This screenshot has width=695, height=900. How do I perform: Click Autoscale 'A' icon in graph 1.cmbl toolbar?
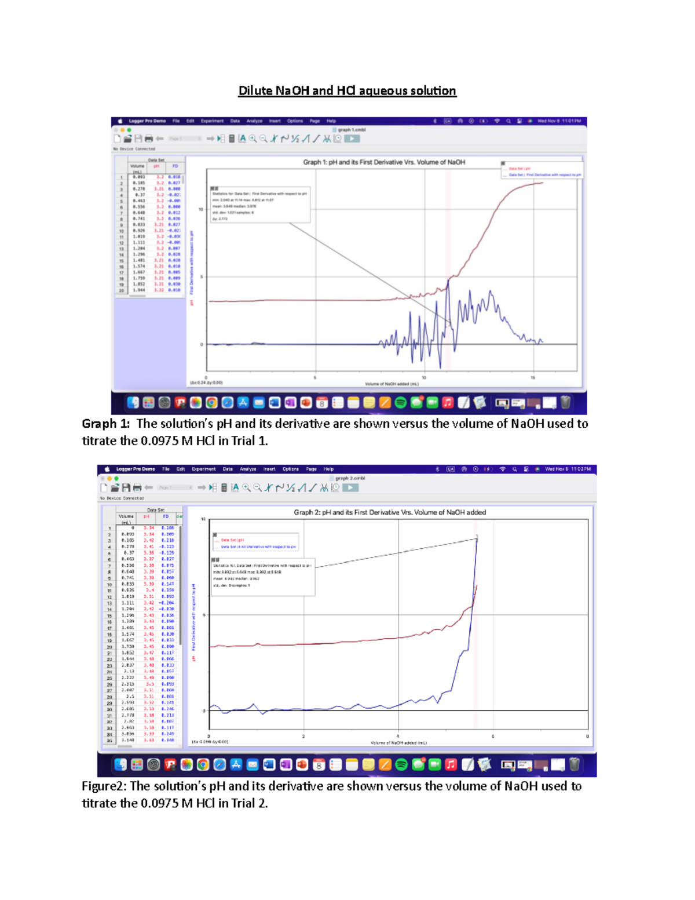(x=242, y=139)
